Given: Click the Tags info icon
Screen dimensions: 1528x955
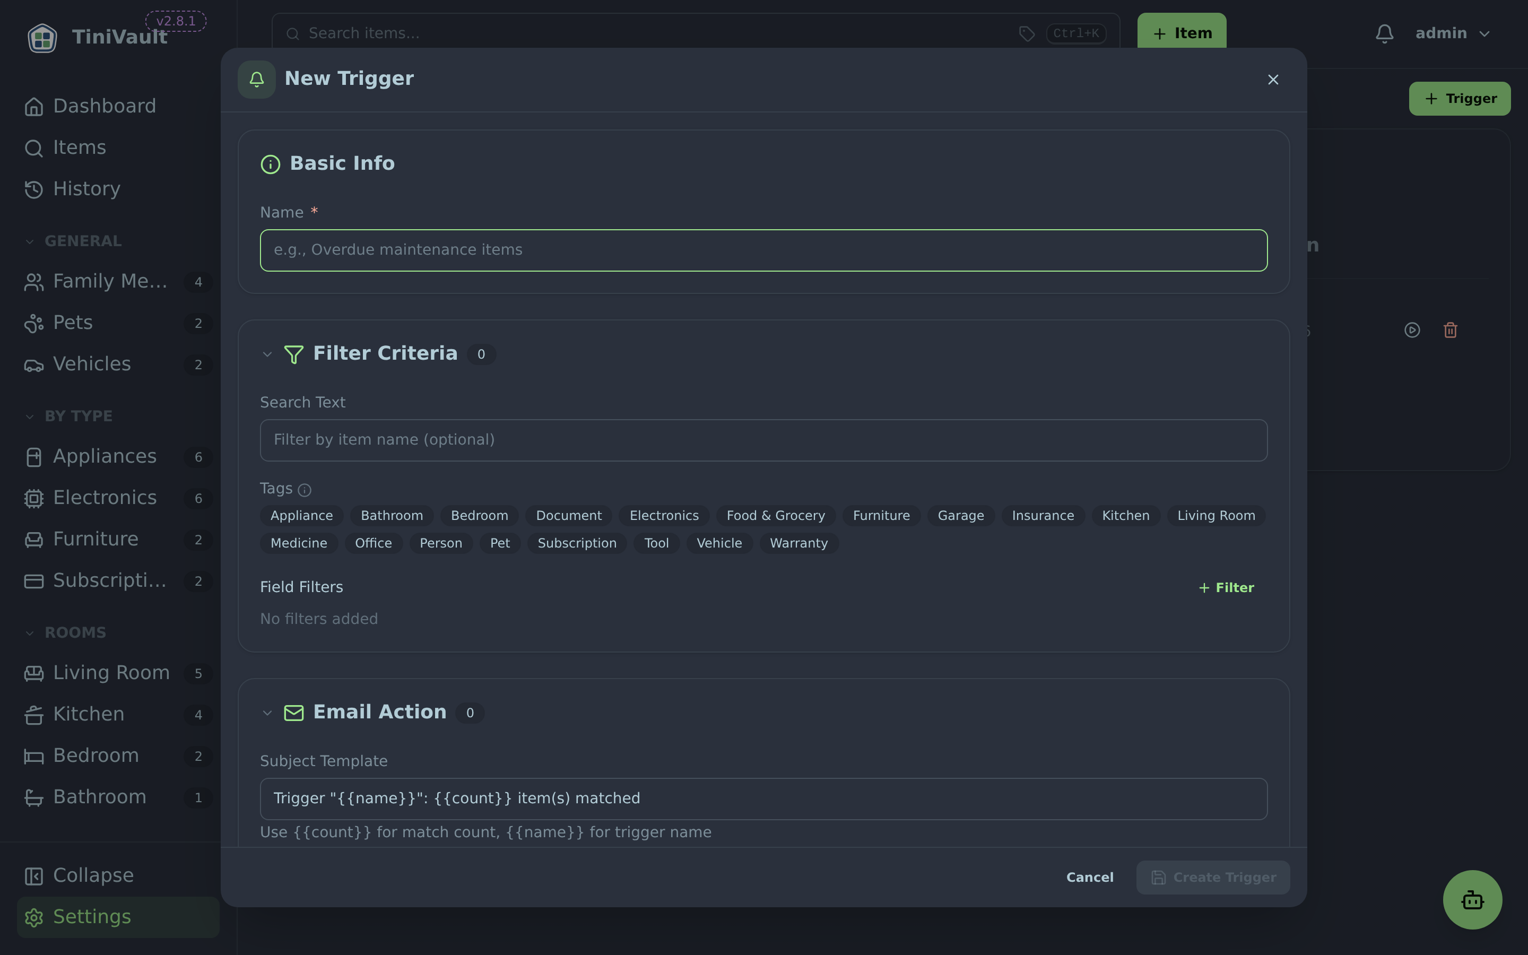Looking at the screenshot, I should [x=305, y=490].
